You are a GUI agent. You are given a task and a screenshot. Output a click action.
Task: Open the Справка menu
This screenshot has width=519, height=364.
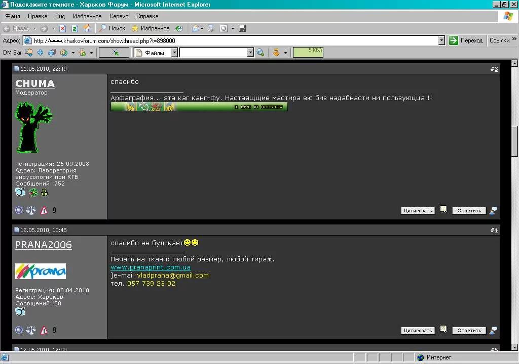[147, 16]
